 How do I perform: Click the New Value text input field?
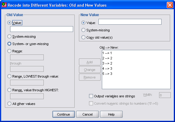[x=130, y=22]
